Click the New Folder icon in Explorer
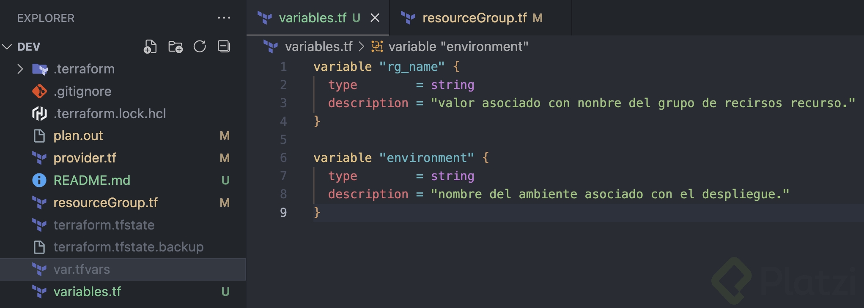Image resolution: width=864 pixels, height=308 pixels. [175, 46]
